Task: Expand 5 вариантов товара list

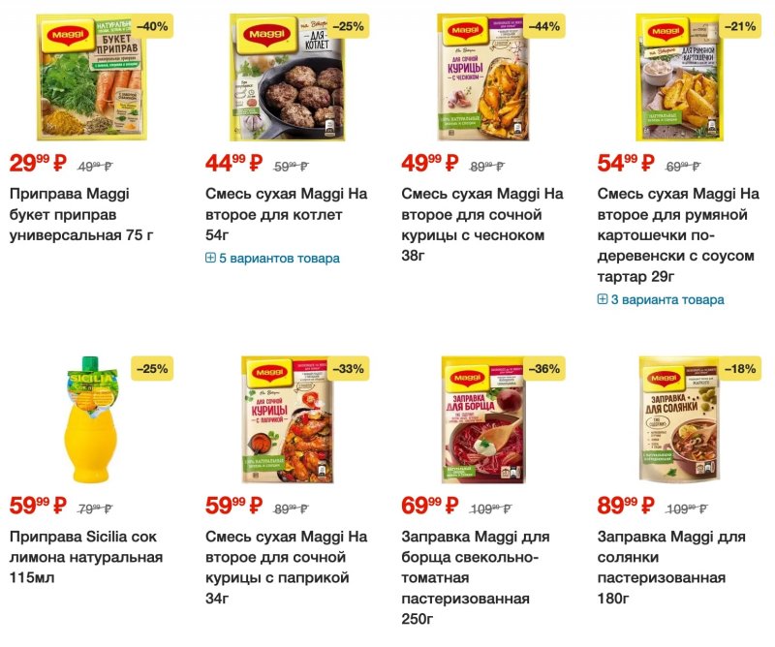Action: click(x=273, y=258)
